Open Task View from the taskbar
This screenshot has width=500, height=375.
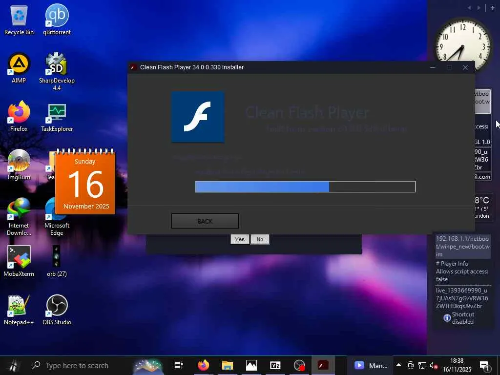[179, 365]
